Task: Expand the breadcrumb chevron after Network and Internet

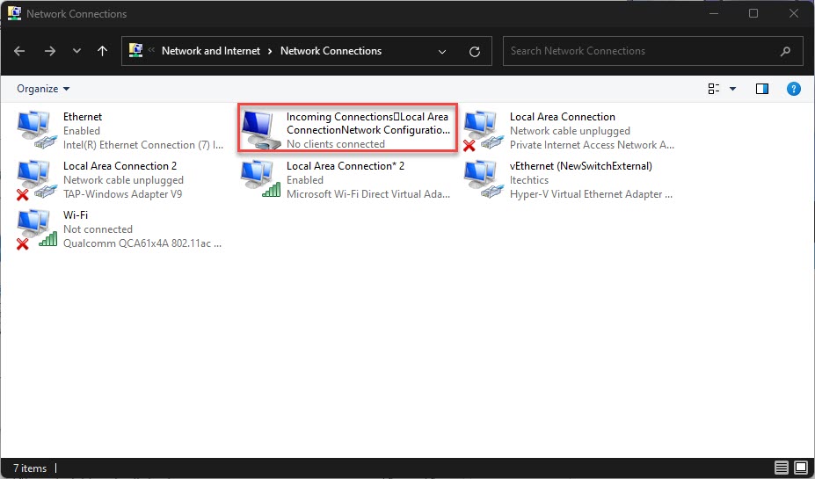Action: [270, 51]
